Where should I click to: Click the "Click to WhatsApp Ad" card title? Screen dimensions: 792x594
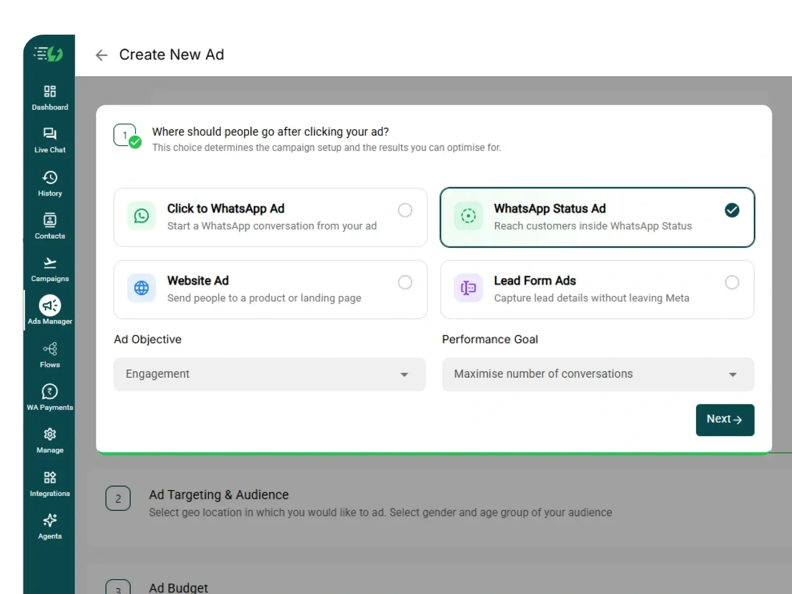click(x=226, y=209)
